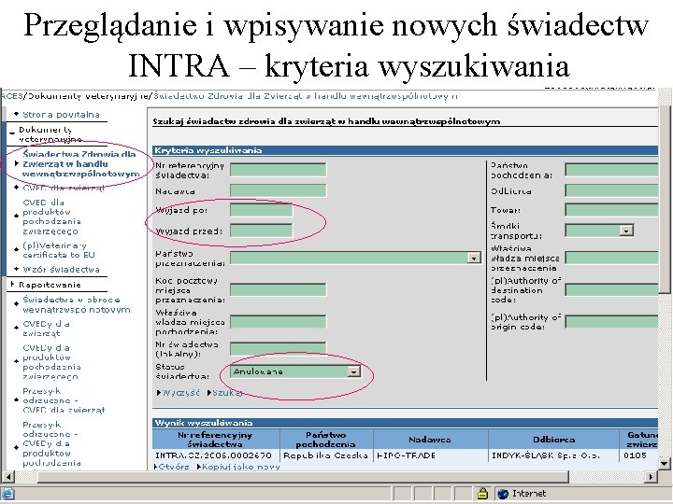The width and height of the screenshot is (673, 504).
Task: Click Kopiuj jako nowy link
Action: 240,467
